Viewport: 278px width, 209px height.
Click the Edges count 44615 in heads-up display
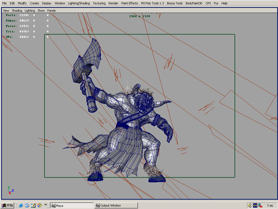24,21
